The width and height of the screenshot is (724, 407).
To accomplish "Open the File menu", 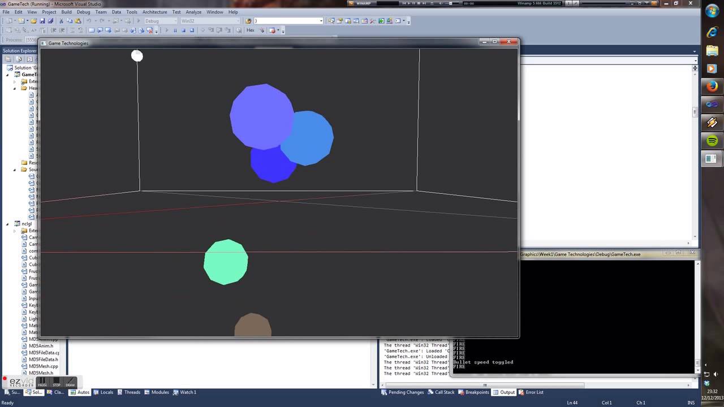I will 6,12.
